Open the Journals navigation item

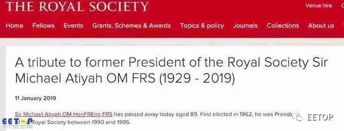click(245, 26)
